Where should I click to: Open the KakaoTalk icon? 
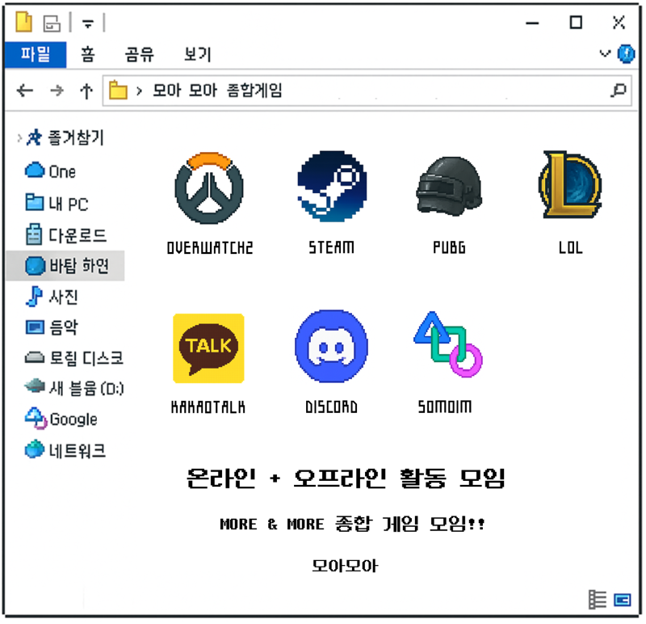point(208,348)
